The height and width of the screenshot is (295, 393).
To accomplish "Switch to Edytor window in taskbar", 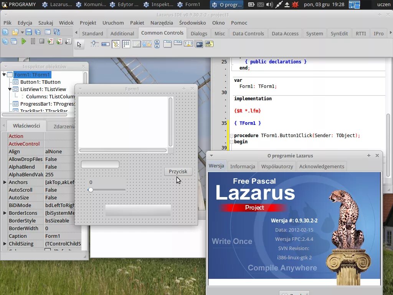I will tap(124, 5).
